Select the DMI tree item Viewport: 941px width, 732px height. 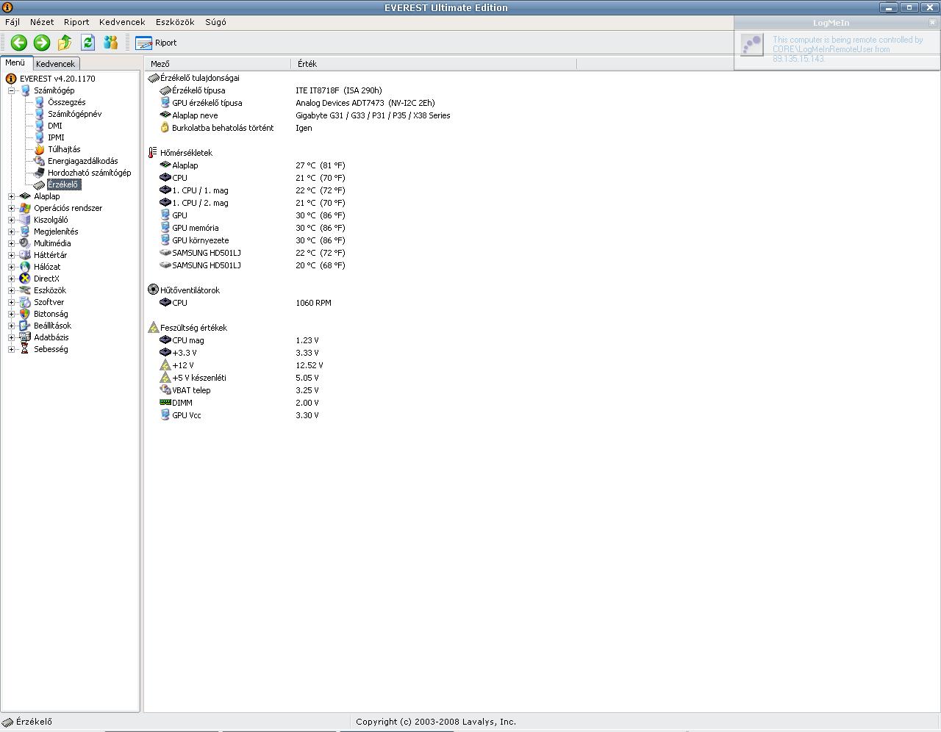(55, 126)
